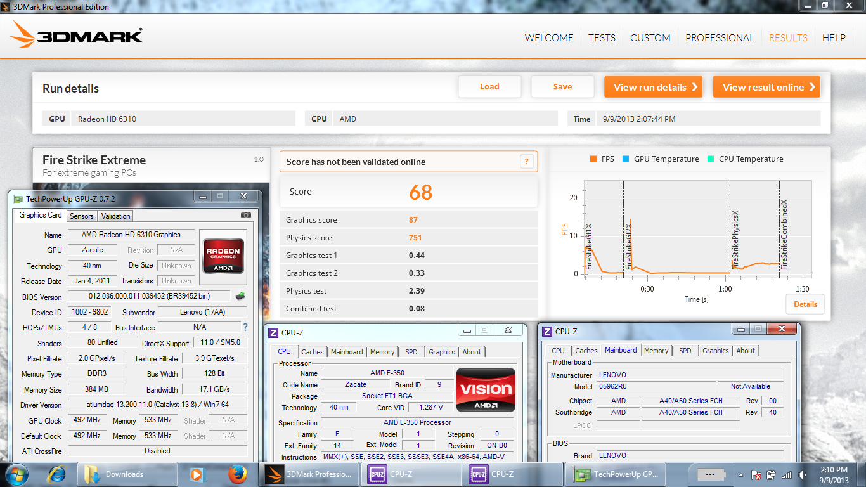866x487 pixels.
Task: Click the GPU-Z screenshot camera icon
Action: pyautogui.click(x=246, y=215)
